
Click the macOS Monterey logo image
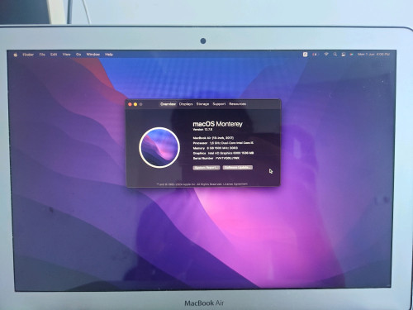159,147
